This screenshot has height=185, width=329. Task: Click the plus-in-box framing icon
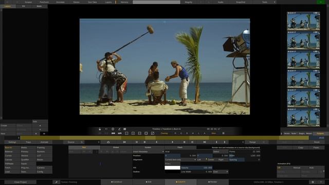[x=133, y=133]
